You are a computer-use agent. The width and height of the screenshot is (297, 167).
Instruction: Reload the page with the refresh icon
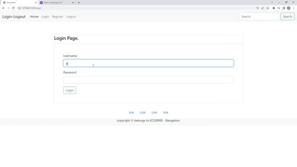coord(13,8)
